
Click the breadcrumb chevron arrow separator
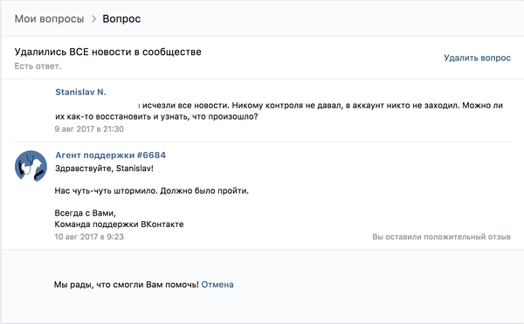[x=94, y=19]
